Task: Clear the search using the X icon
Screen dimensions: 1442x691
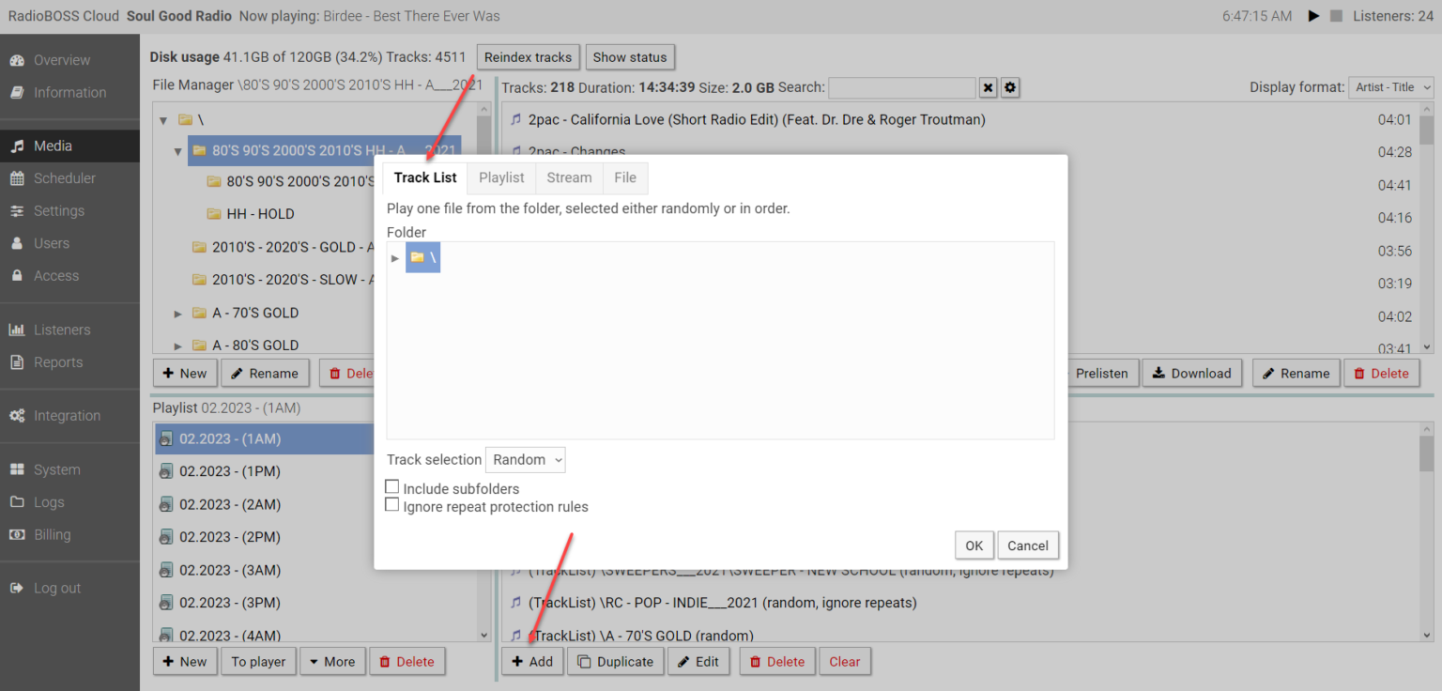Action: [x=988, y=87]
